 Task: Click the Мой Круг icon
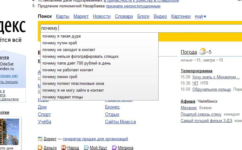point(86,148)
